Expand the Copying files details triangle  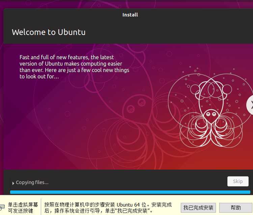pyautogui.click(x=13, y=183)
